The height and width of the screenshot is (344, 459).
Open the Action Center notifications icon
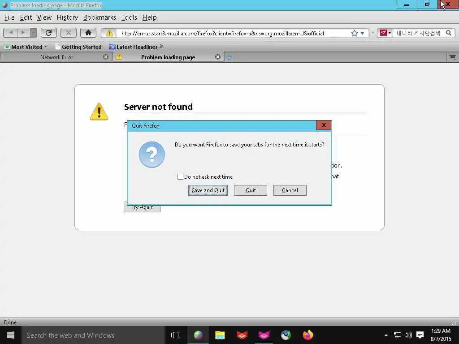coord(420,335)
